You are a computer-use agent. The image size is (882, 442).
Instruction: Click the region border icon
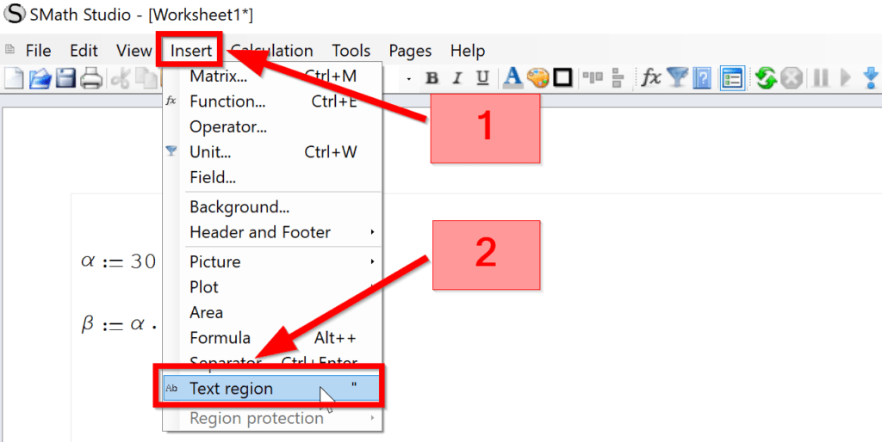click(x=562, y=78)
